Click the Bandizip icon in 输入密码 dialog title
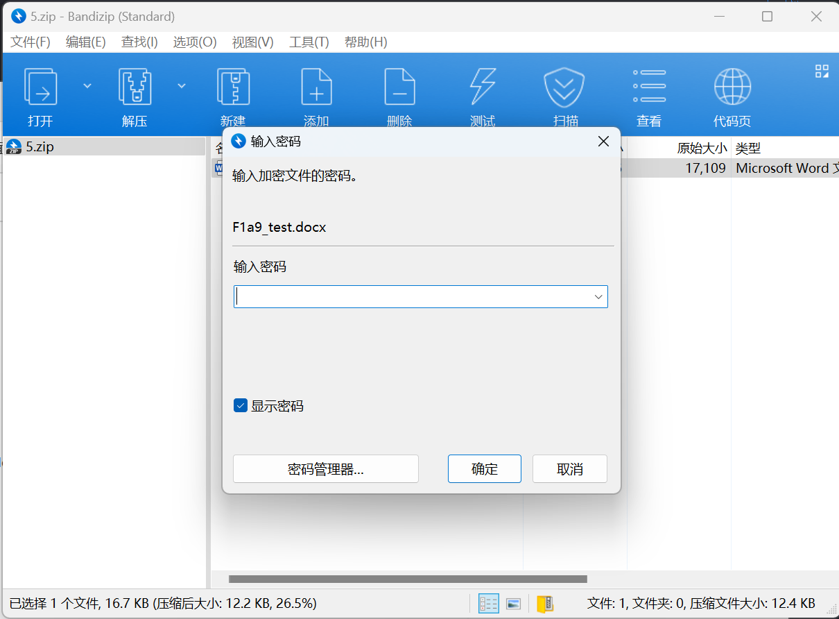The width and height of the screenshot is (839, 619). (239, 142)
